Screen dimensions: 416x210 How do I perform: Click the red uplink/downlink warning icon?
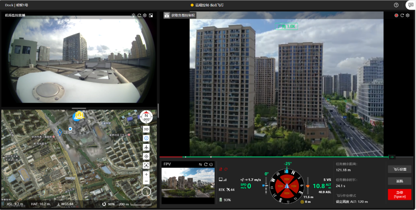click(x=220, y=169)
